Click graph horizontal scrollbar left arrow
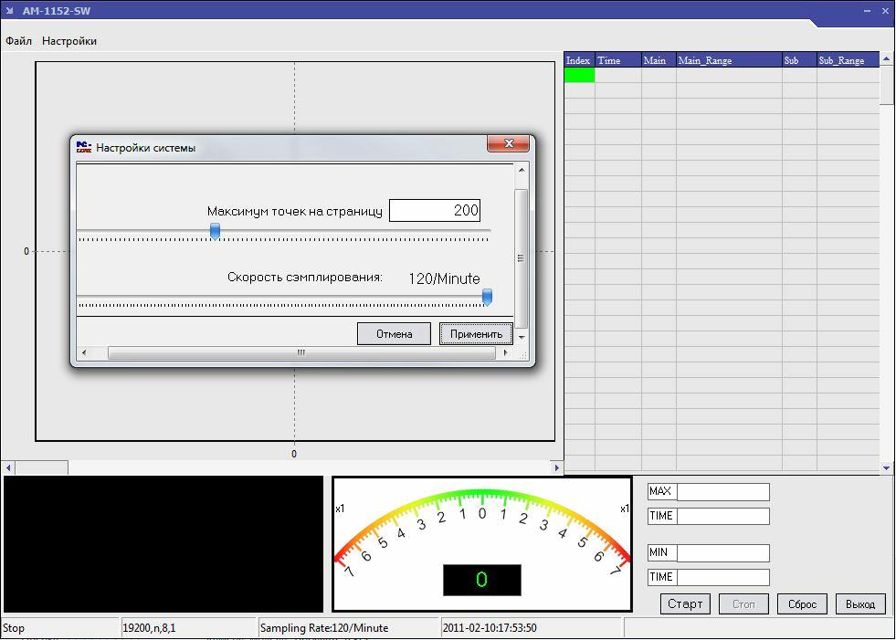This screenshot has height=640, width=896. tap(9, 467)
